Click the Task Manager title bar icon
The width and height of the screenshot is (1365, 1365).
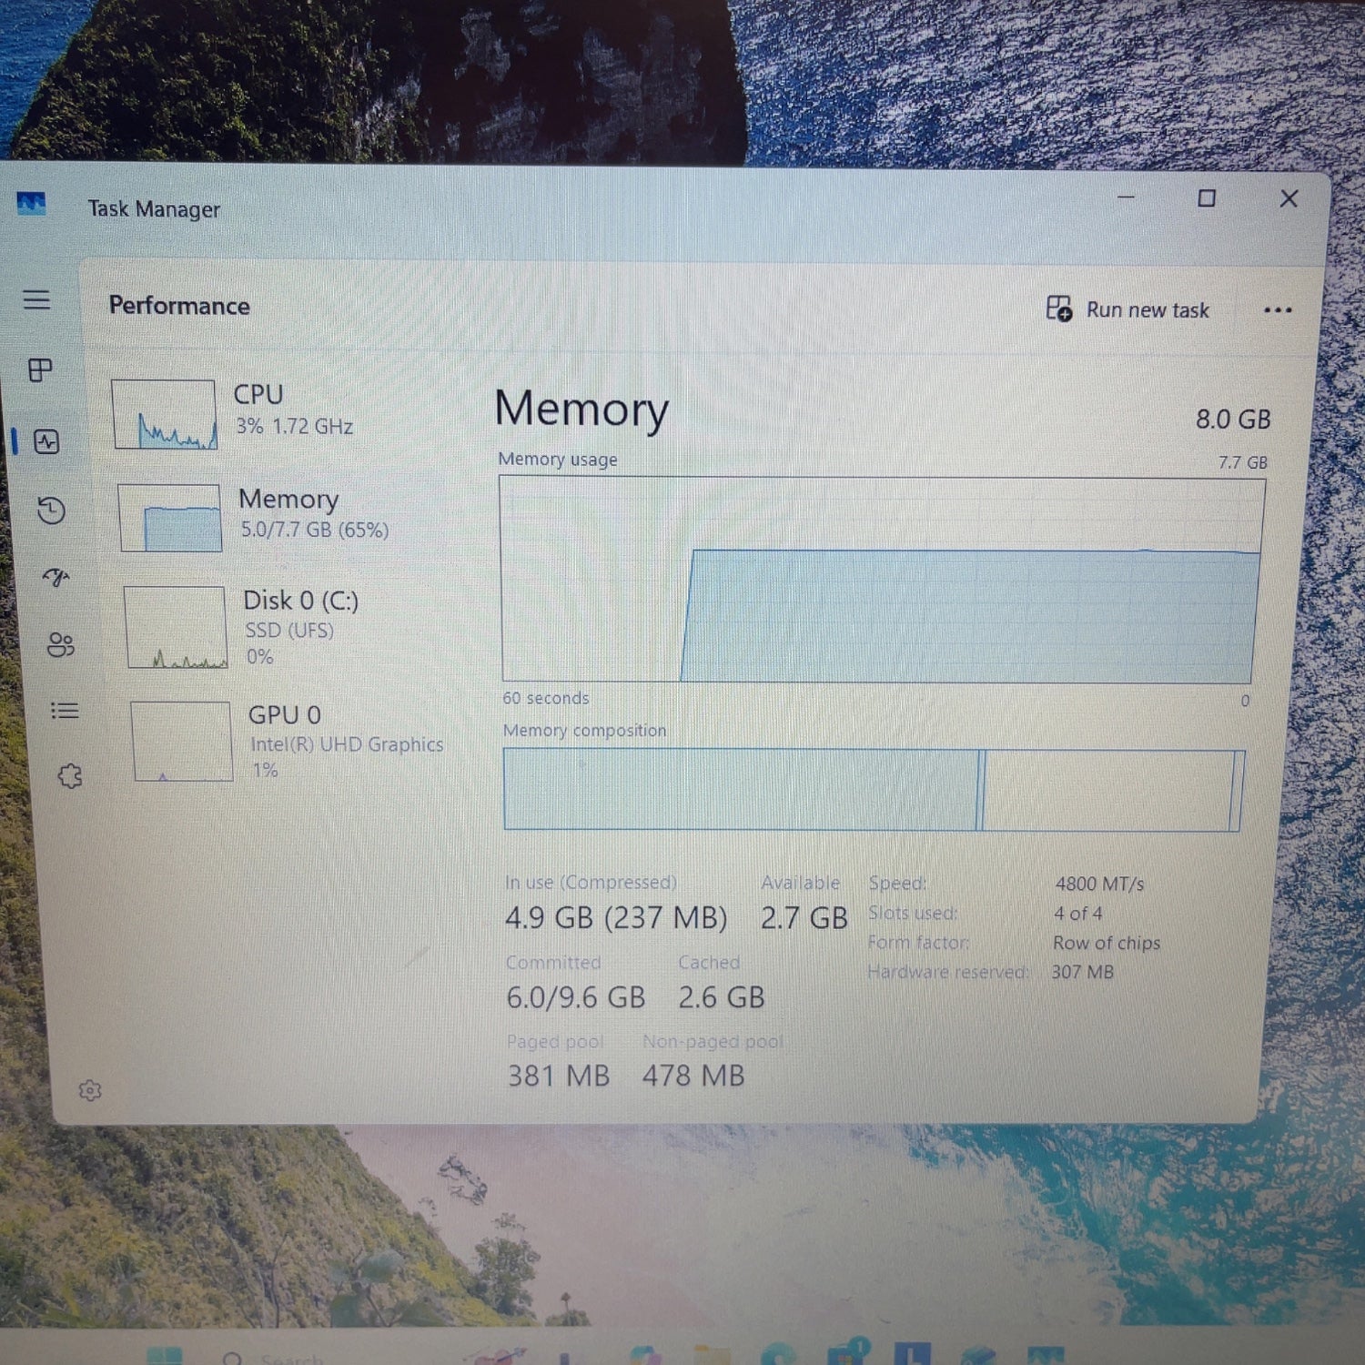tap(31, 203)
